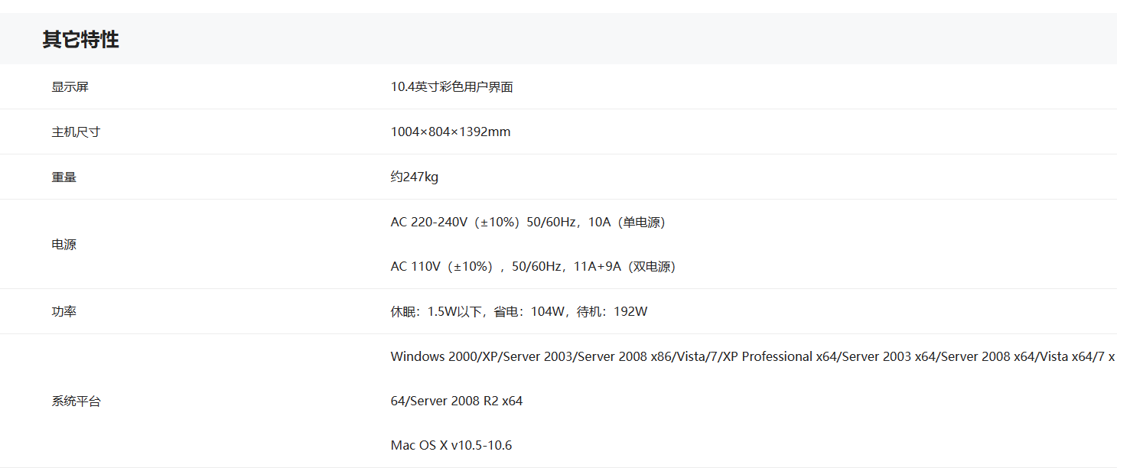The image size is (1143, 468).
Task: Click the AC 220-240V voltage text
Action: [x=428, y=223]
